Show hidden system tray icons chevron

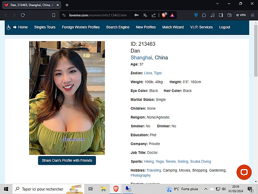206,189
